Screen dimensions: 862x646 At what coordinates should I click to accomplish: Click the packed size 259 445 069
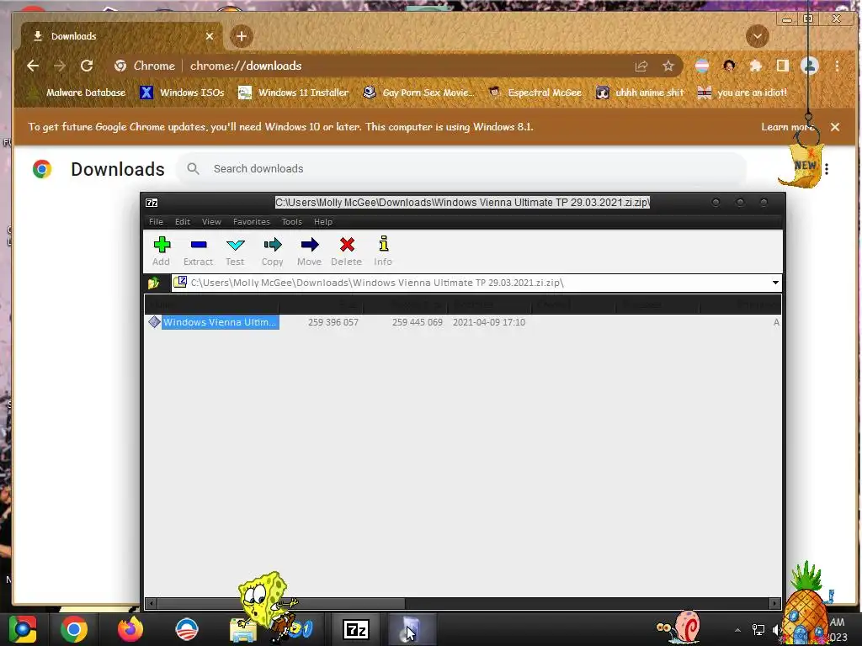[x=418, y=322]
